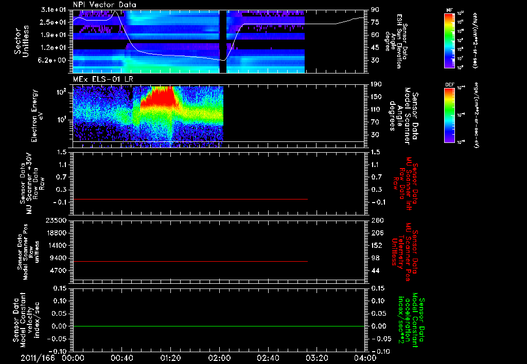527x364 pixels.
Task: Click the ESH Sun Elevation Angle label
Action: point(396,41)
